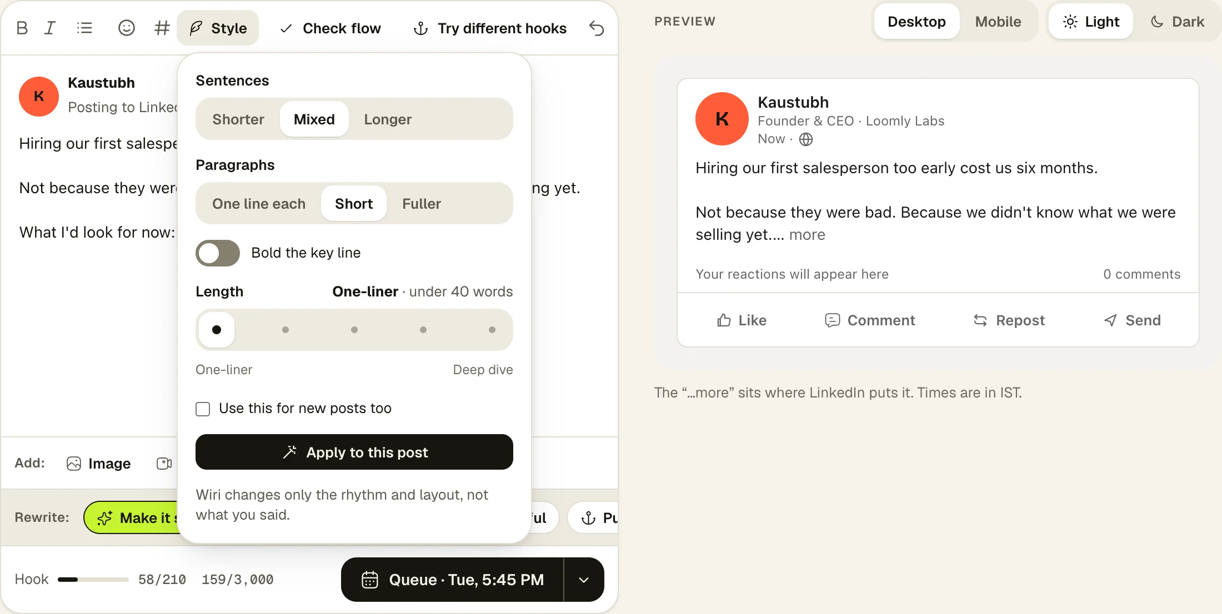Click the preview avatar K
This screenshot has width=1222, height=614.
click(x=722, y=119)
